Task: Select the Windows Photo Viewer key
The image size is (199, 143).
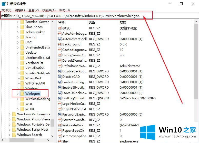Action: 34,119
